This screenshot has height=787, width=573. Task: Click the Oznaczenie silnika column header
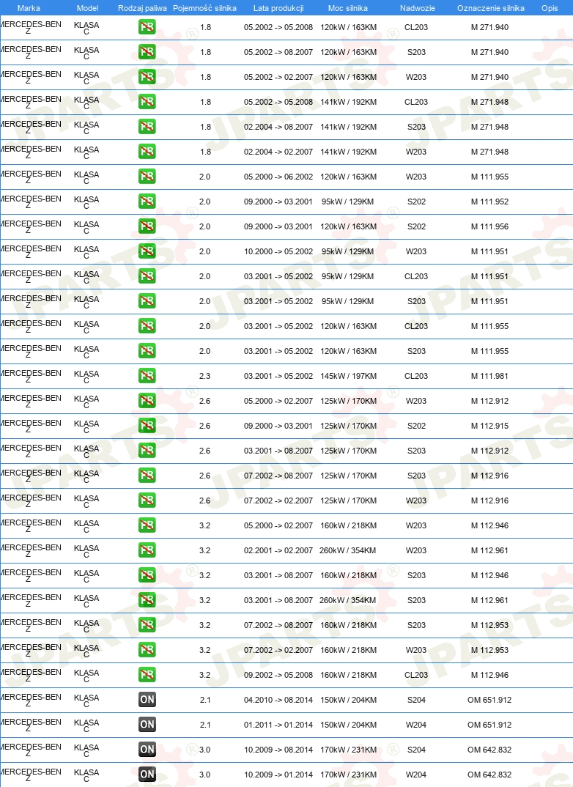coord(491,8)
